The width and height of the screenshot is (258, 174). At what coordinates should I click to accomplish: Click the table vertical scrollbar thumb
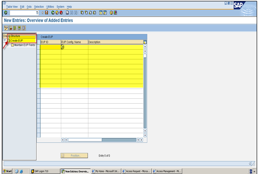(x=145, y=56)
